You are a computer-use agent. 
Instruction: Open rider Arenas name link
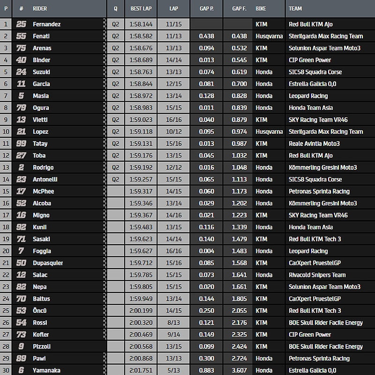click(x=42, y=48)
